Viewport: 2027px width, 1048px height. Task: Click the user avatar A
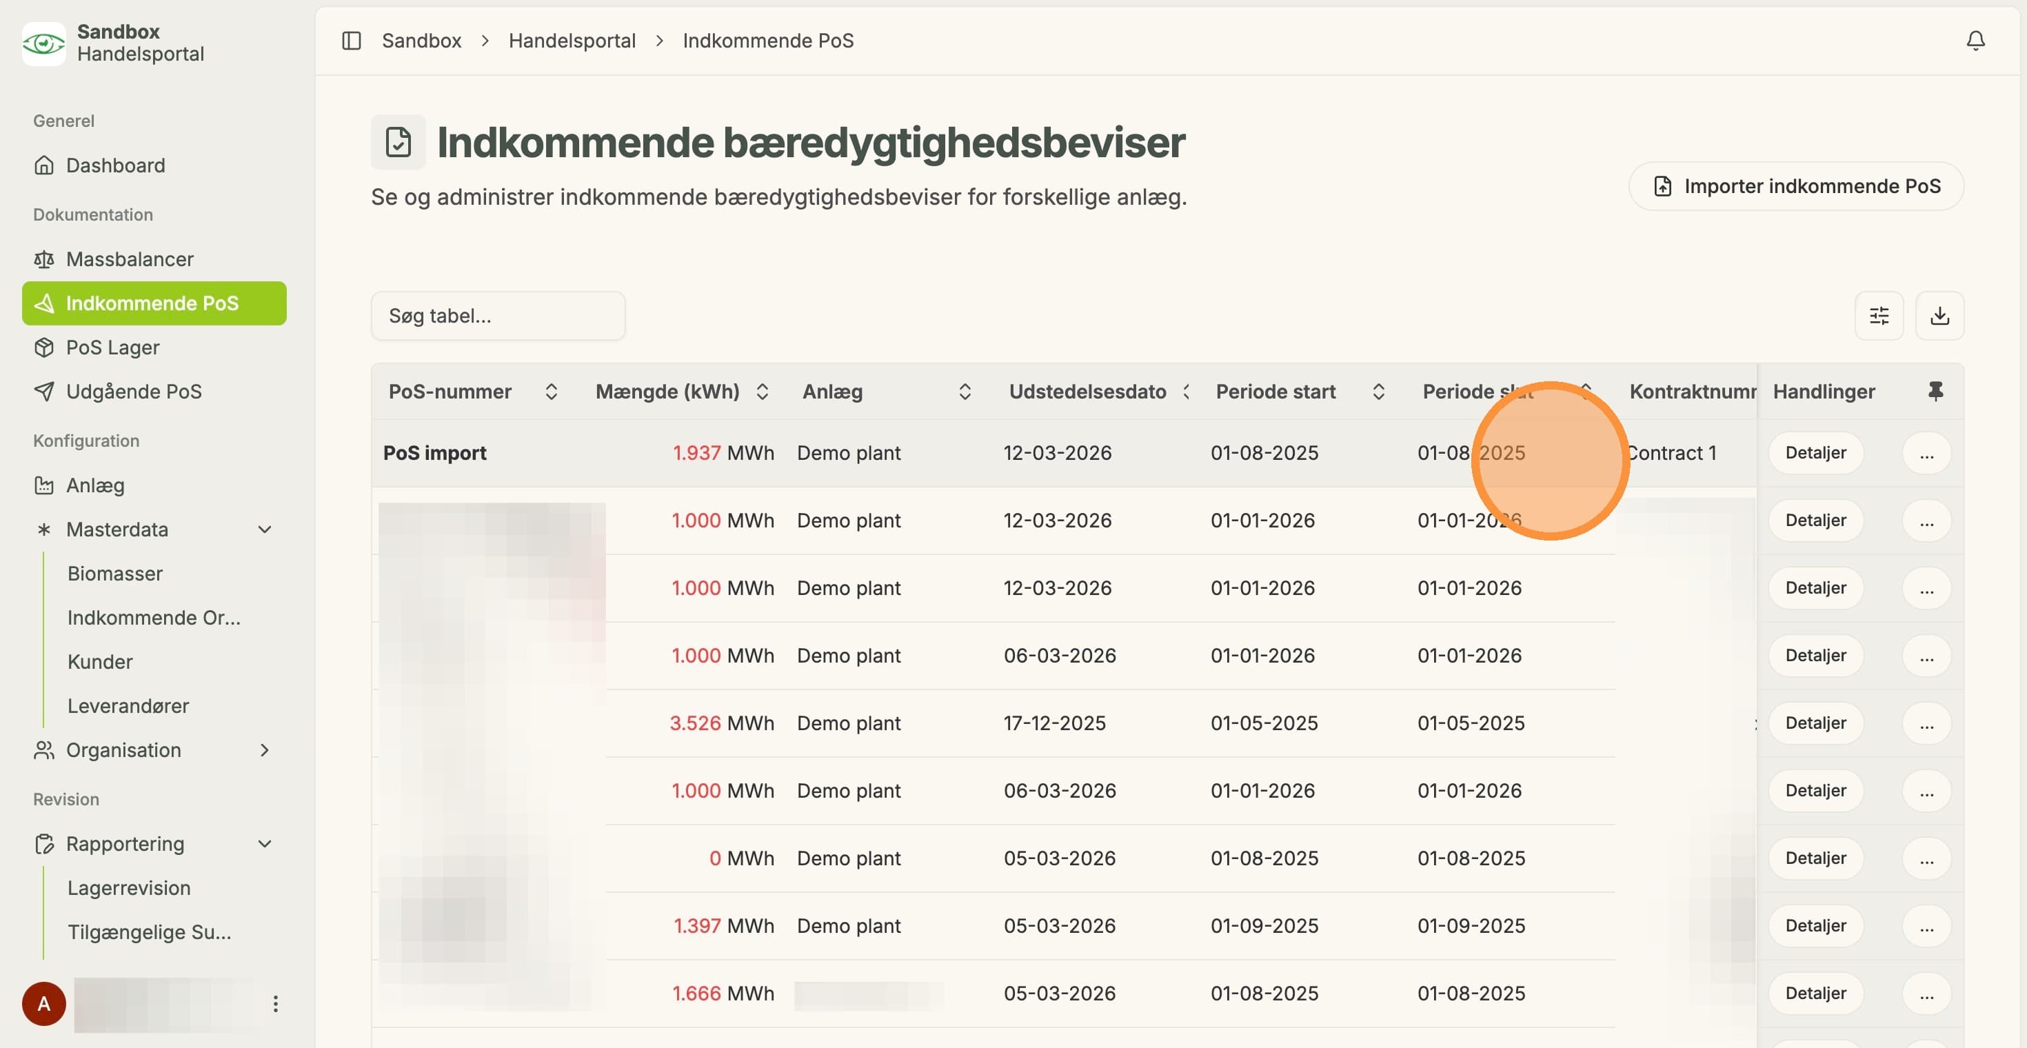click(x=43, y=1004)
